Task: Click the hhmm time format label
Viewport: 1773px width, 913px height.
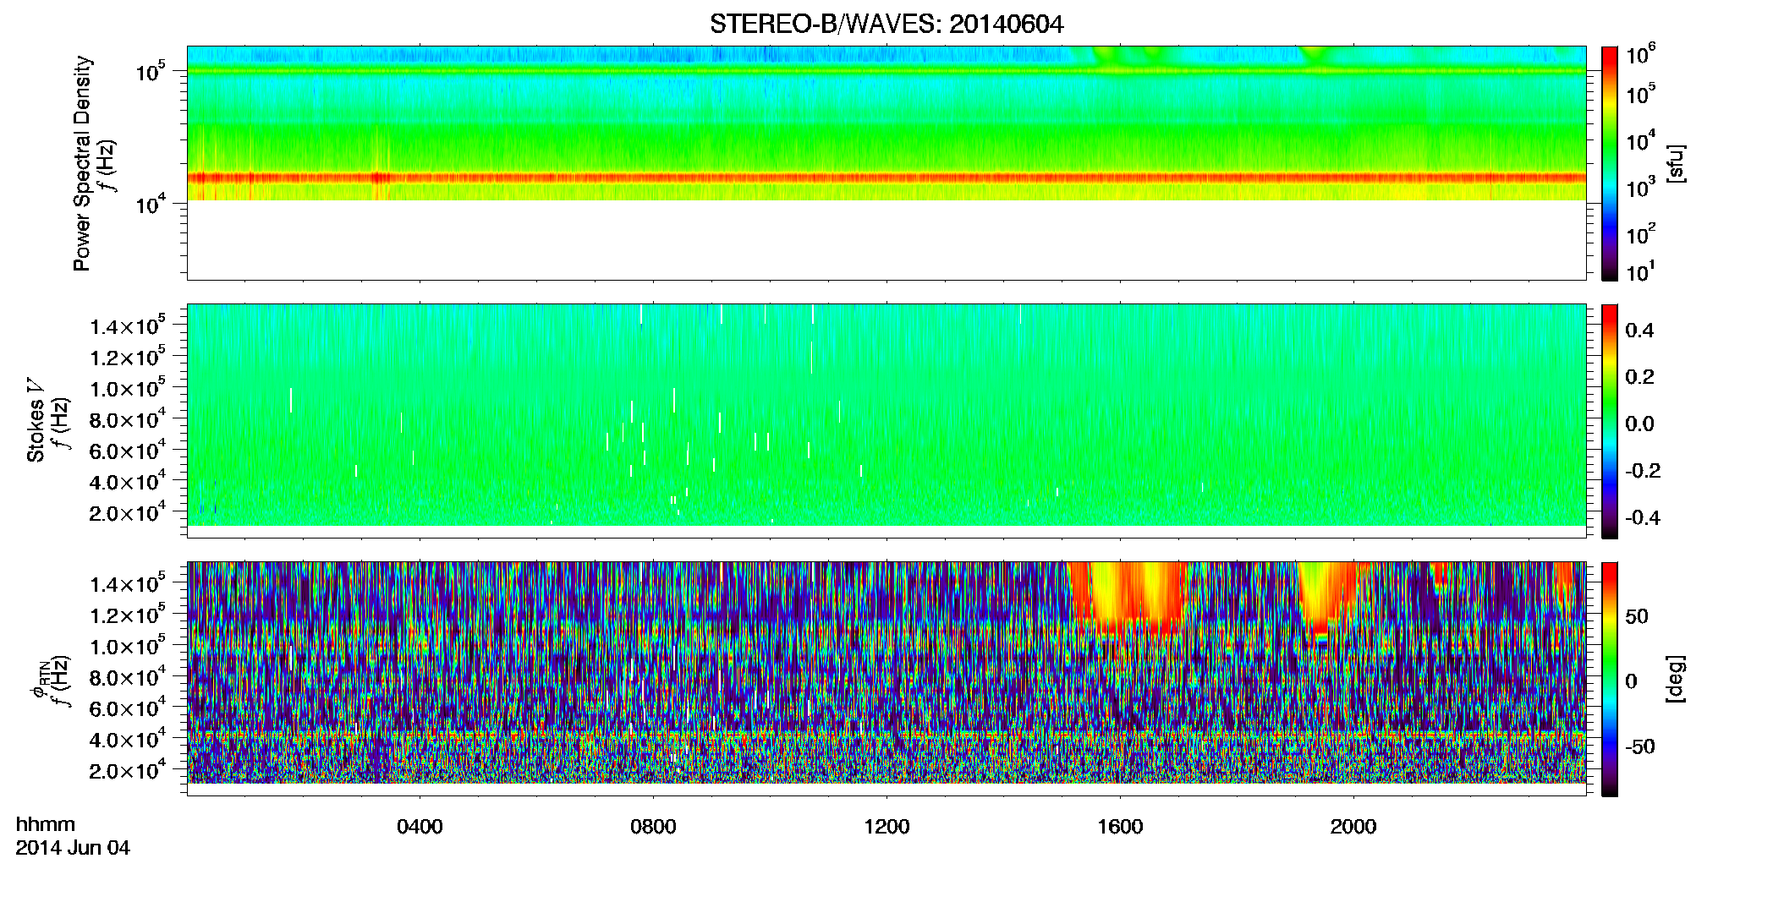Action: (x=46, y=824)
